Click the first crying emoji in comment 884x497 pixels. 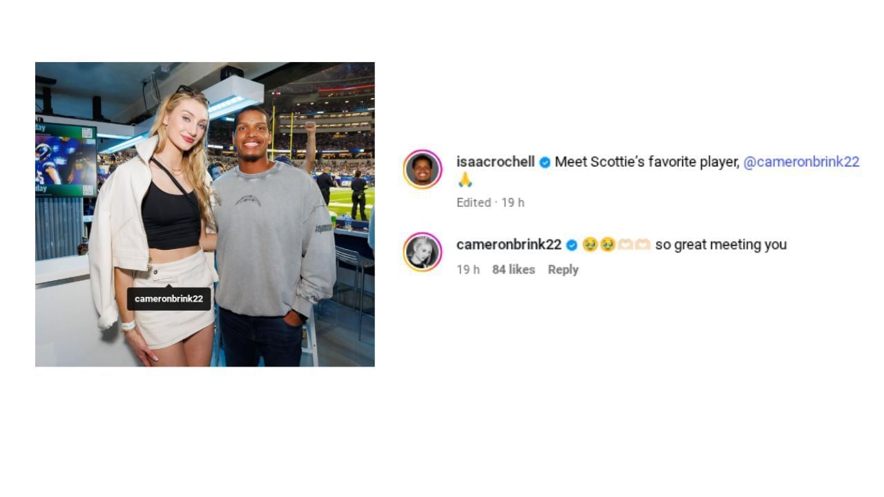(590, 245)
